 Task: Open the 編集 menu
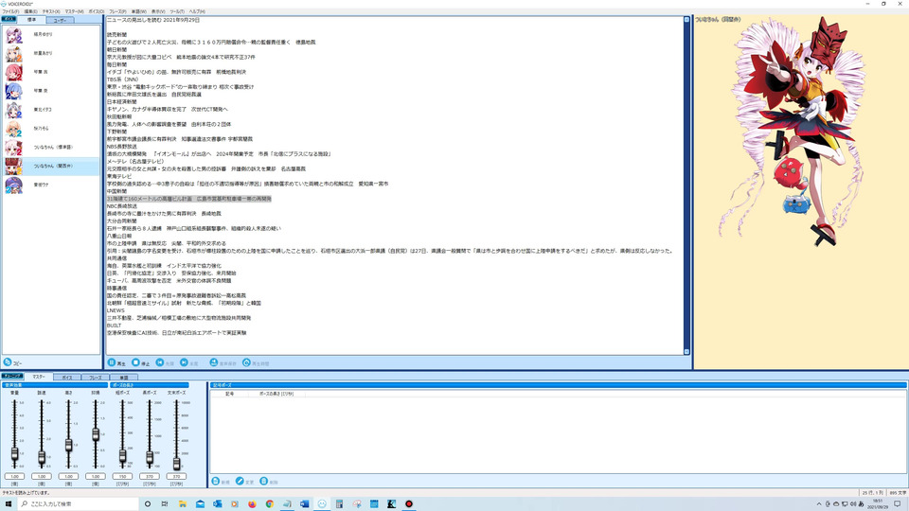[30, 11]
